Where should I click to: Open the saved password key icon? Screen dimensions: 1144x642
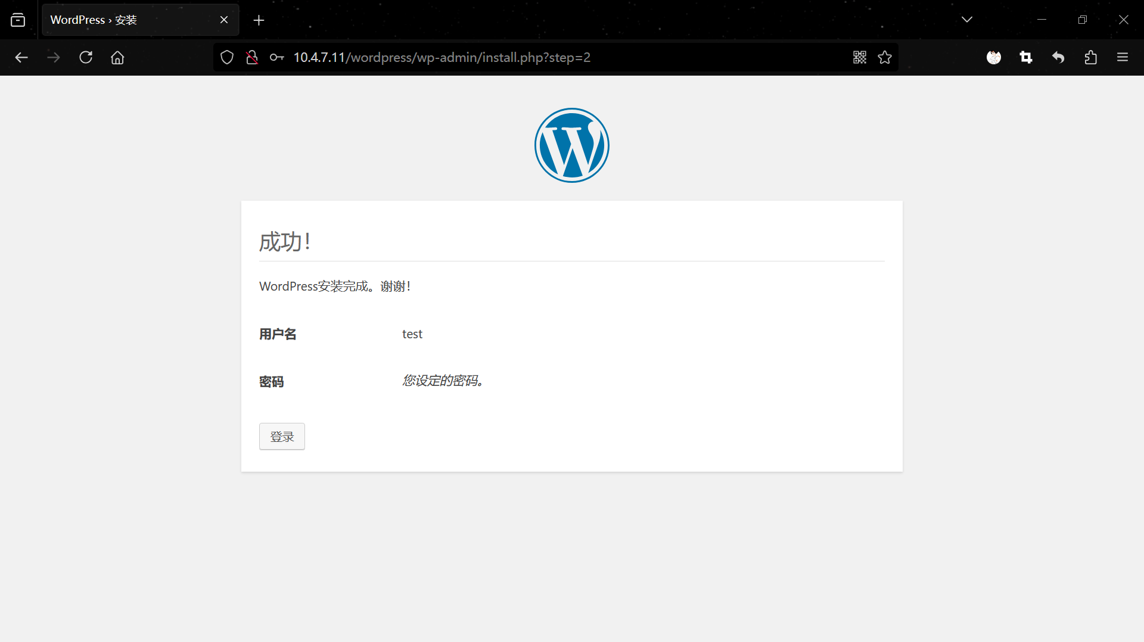[x=277, y=57]
